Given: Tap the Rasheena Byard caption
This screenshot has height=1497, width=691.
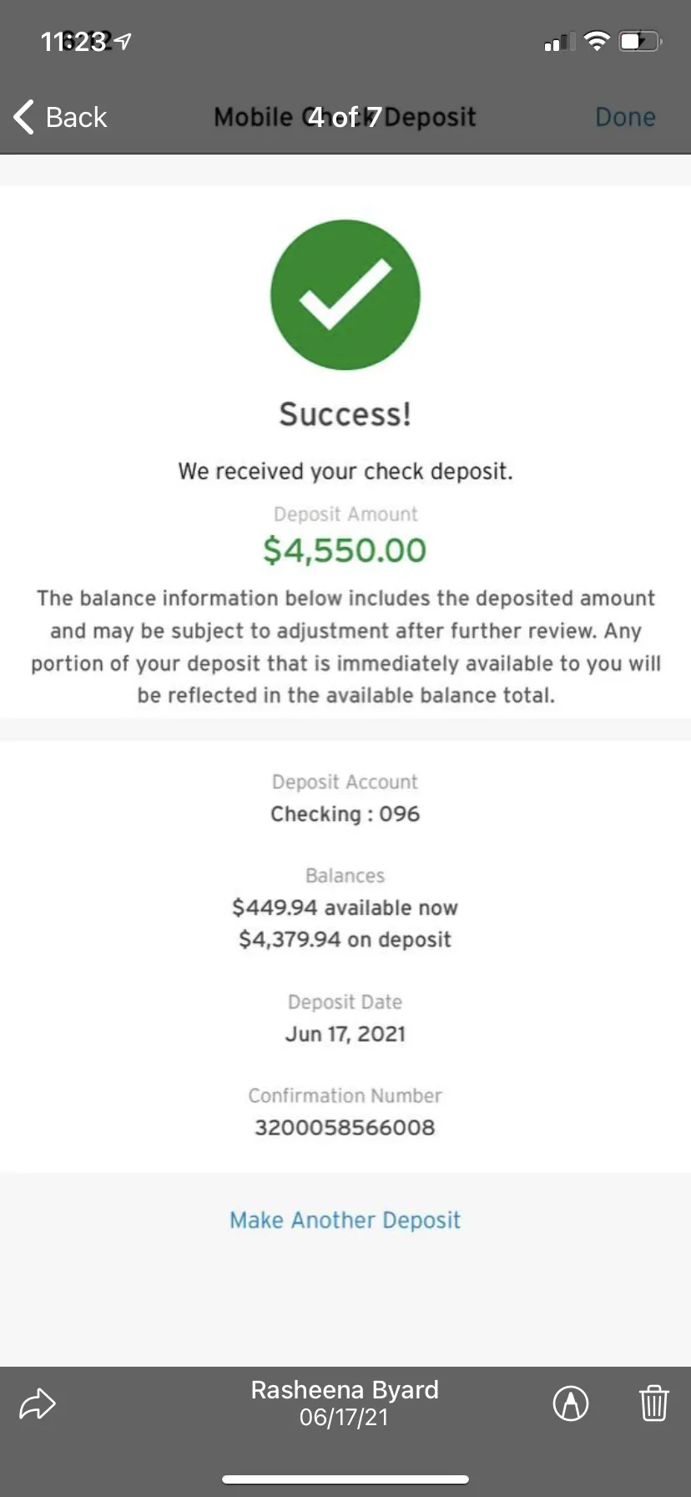Looking at the screenshot, I should (345, 1389).
